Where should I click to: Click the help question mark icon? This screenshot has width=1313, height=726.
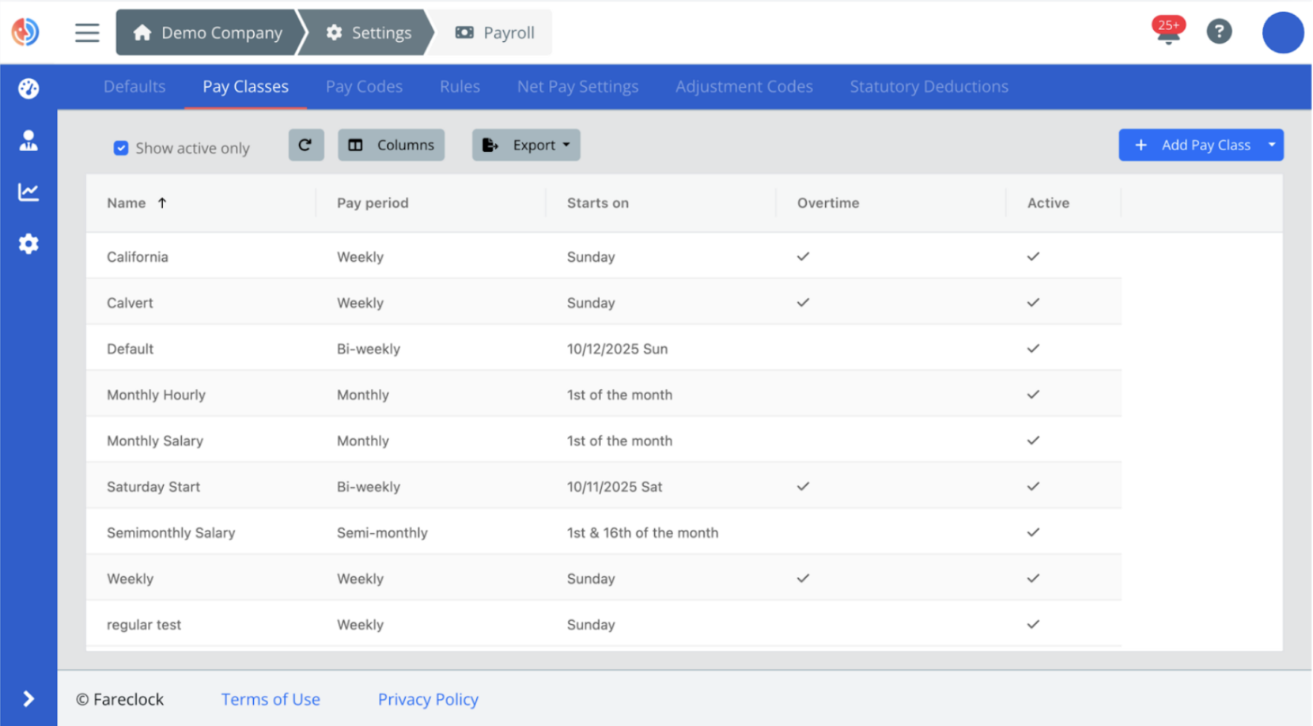[x=1219, y=32]
